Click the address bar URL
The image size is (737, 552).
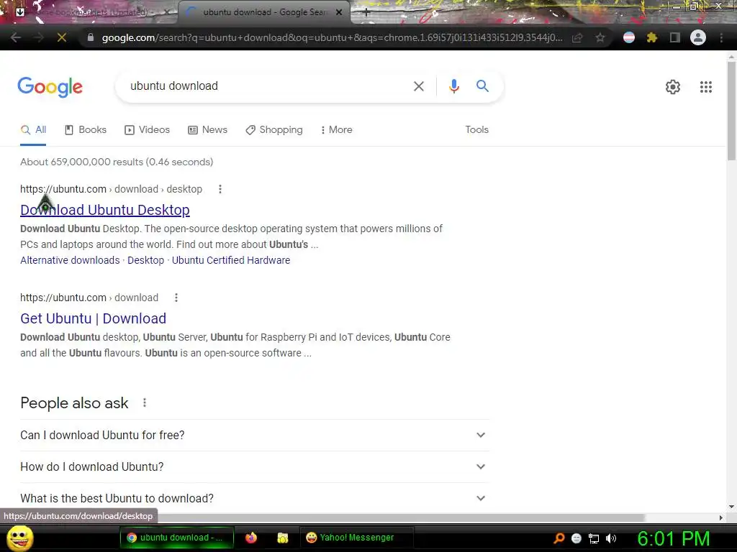pyautogui.click(x=332, y=37)
